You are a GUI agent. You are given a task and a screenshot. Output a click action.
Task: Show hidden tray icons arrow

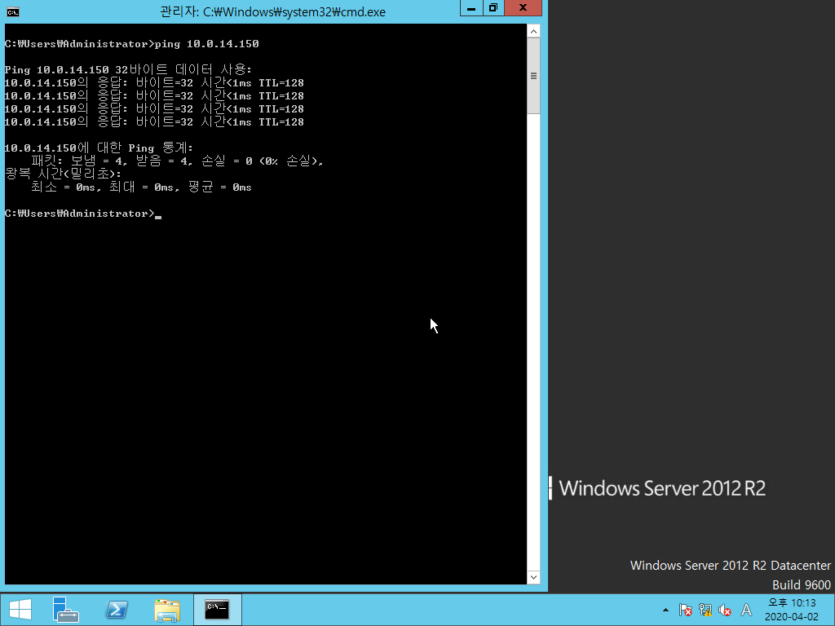click(x=665, y=610)
